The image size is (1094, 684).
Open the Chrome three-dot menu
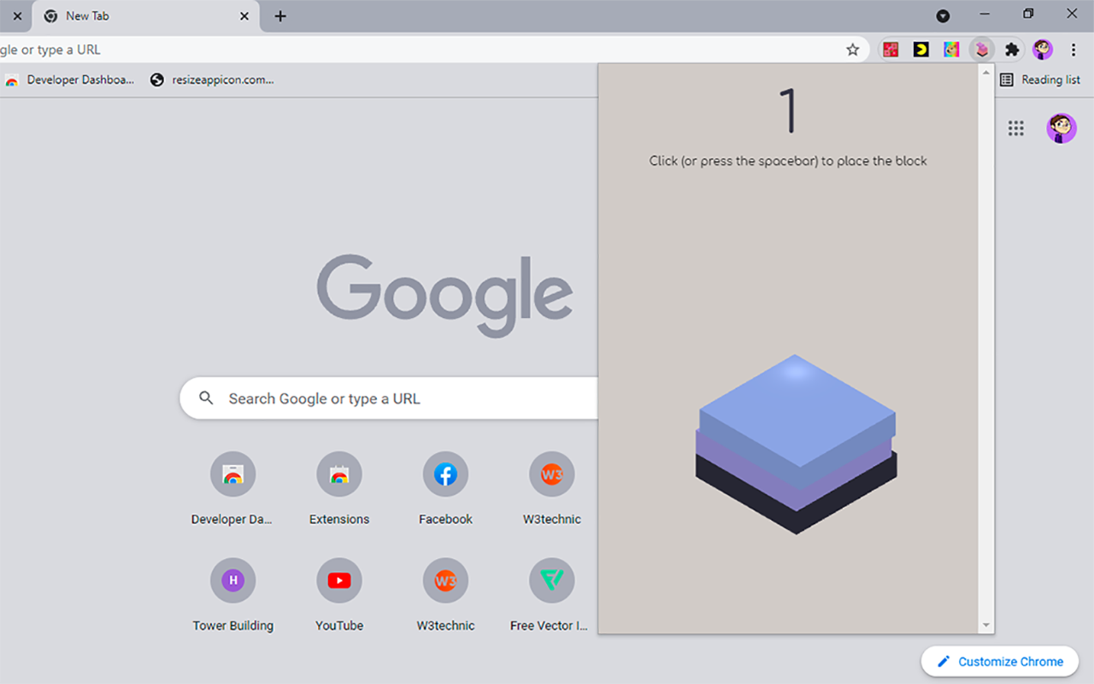coord(1073,50)
